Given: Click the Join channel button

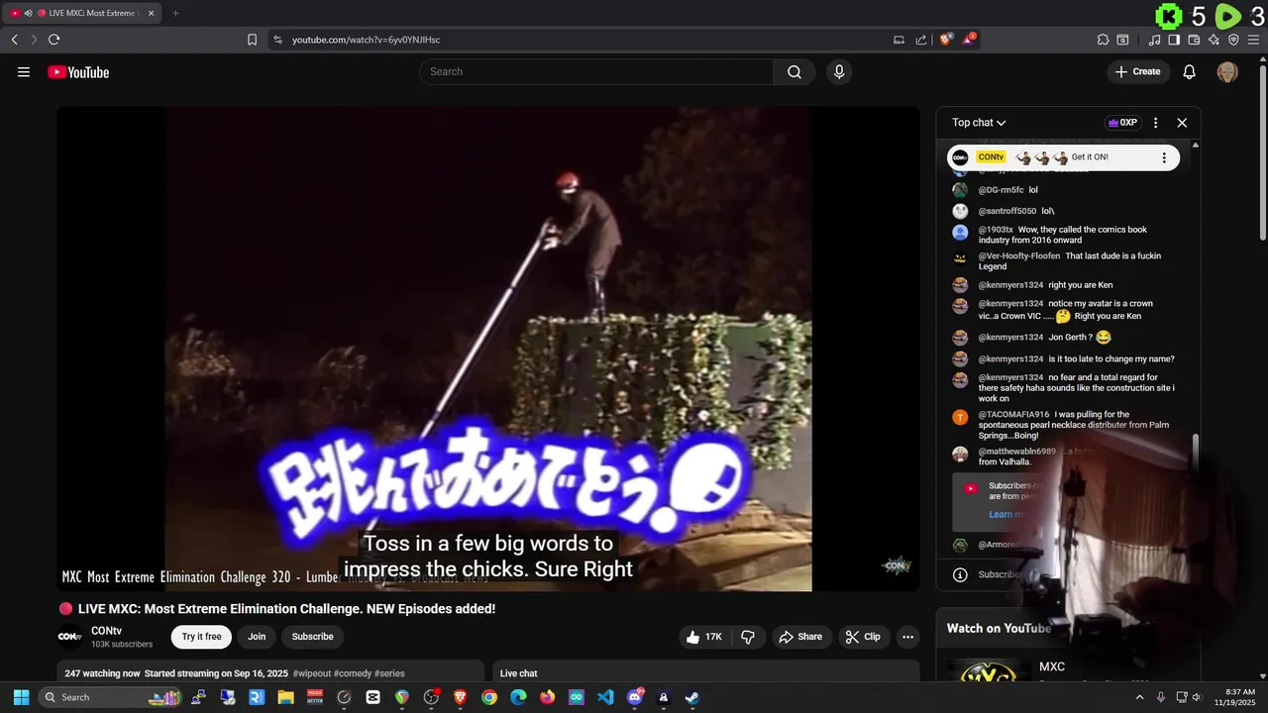Looking at the screenshot, I should (x=257, y=637).
